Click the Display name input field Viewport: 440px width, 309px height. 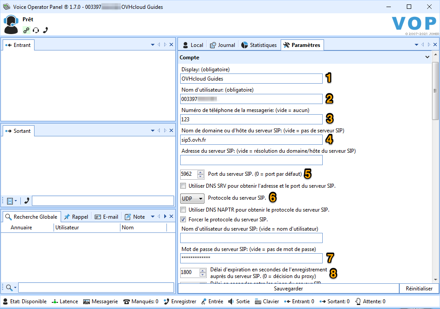tap(251, 78)
